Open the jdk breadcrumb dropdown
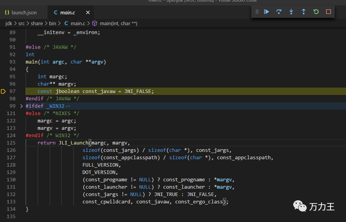 [9, 24]
